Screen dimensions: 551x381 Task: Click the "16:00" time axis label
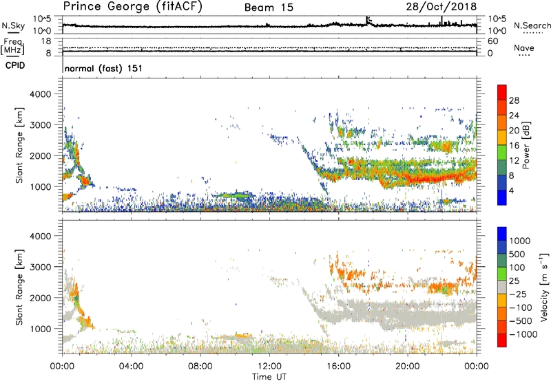[338, 367]
